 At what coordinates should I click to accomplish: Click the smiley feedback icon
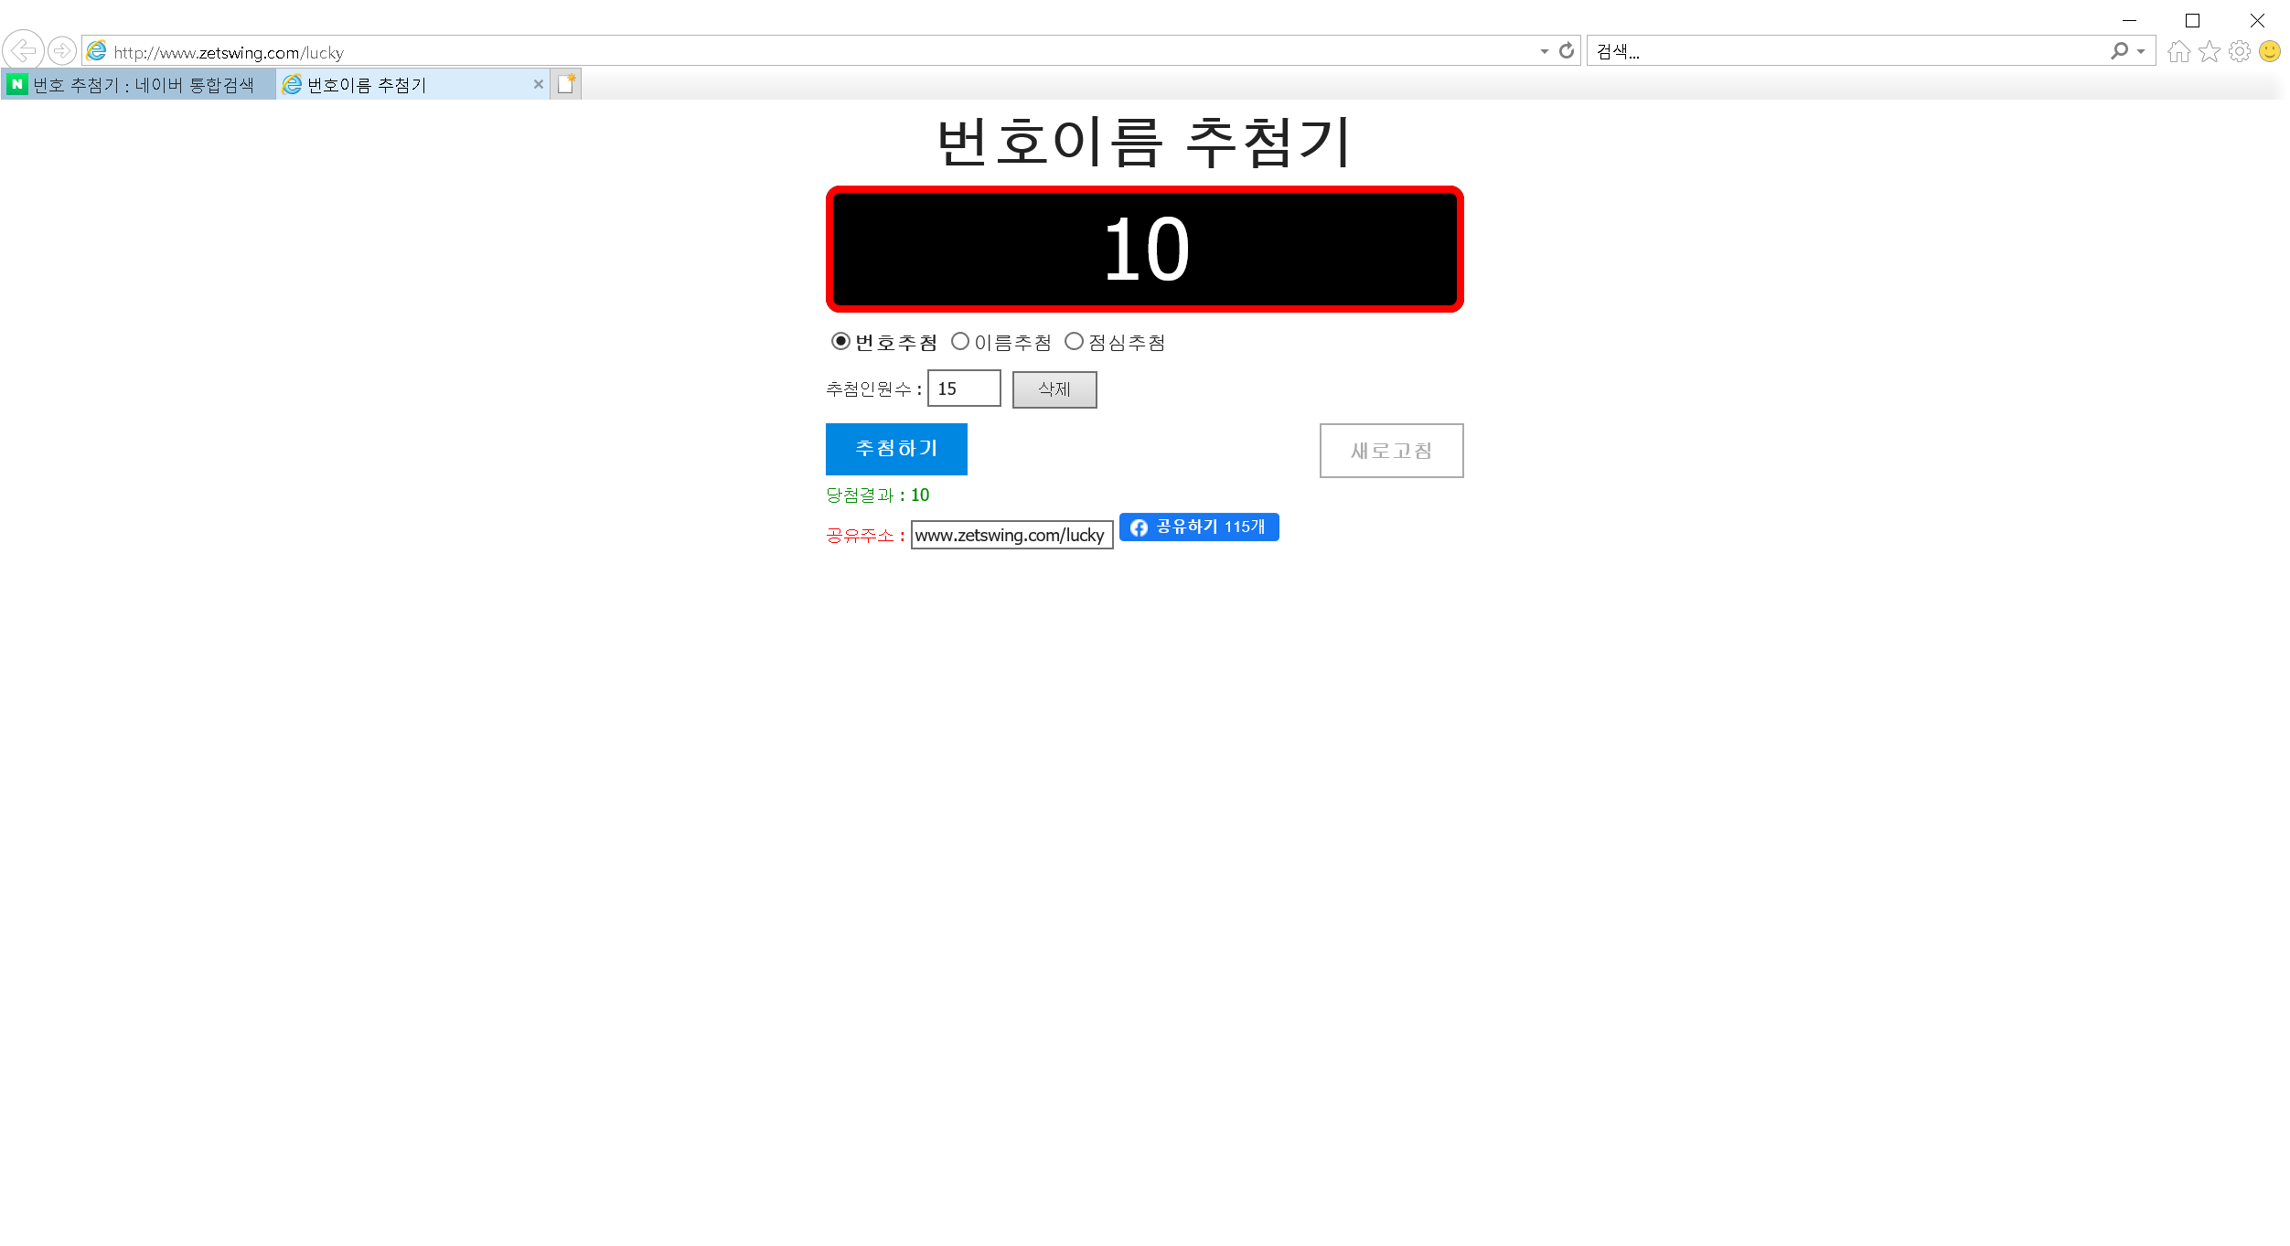[2270, 51]
